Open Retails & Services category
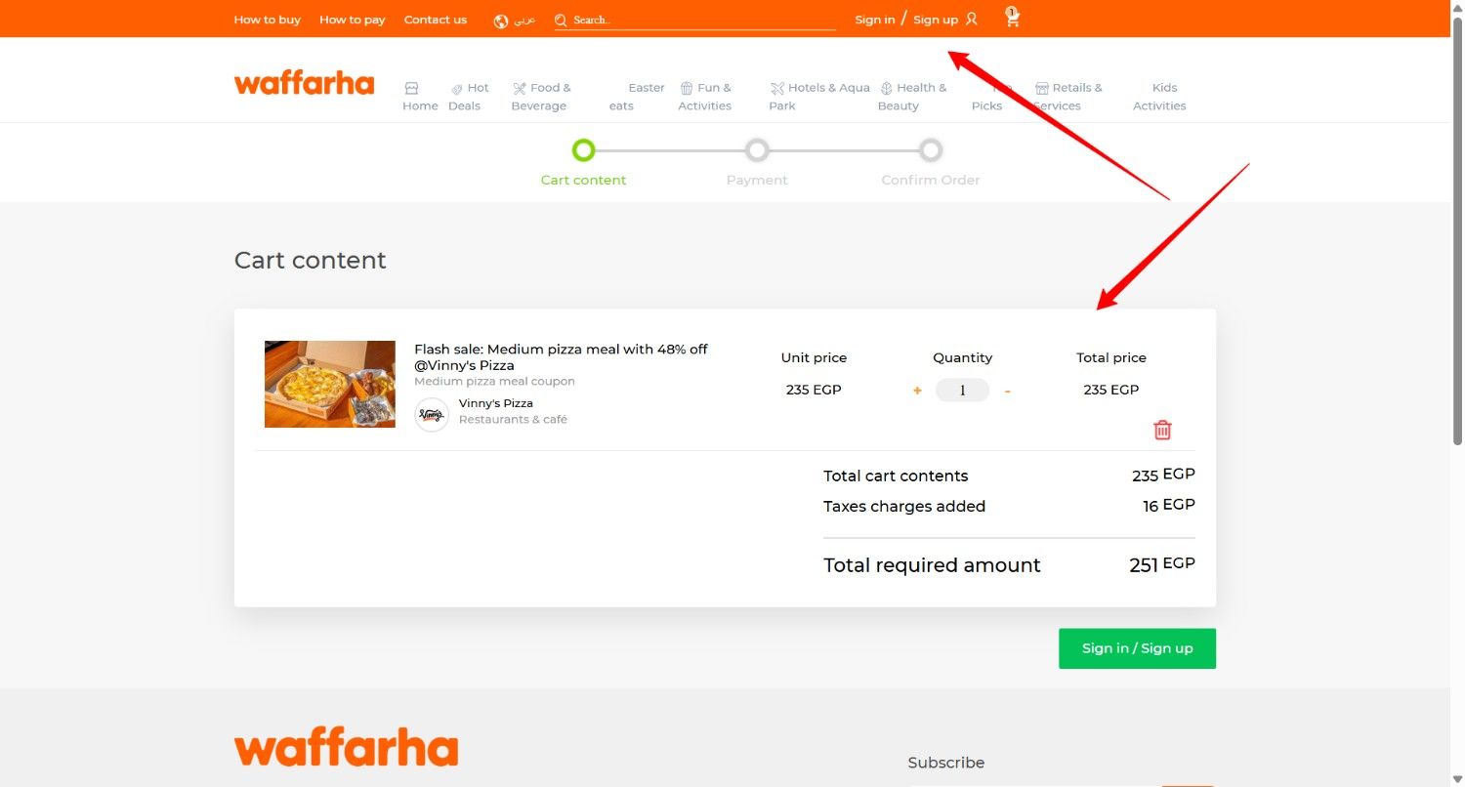 click(x=1067, y=97)
